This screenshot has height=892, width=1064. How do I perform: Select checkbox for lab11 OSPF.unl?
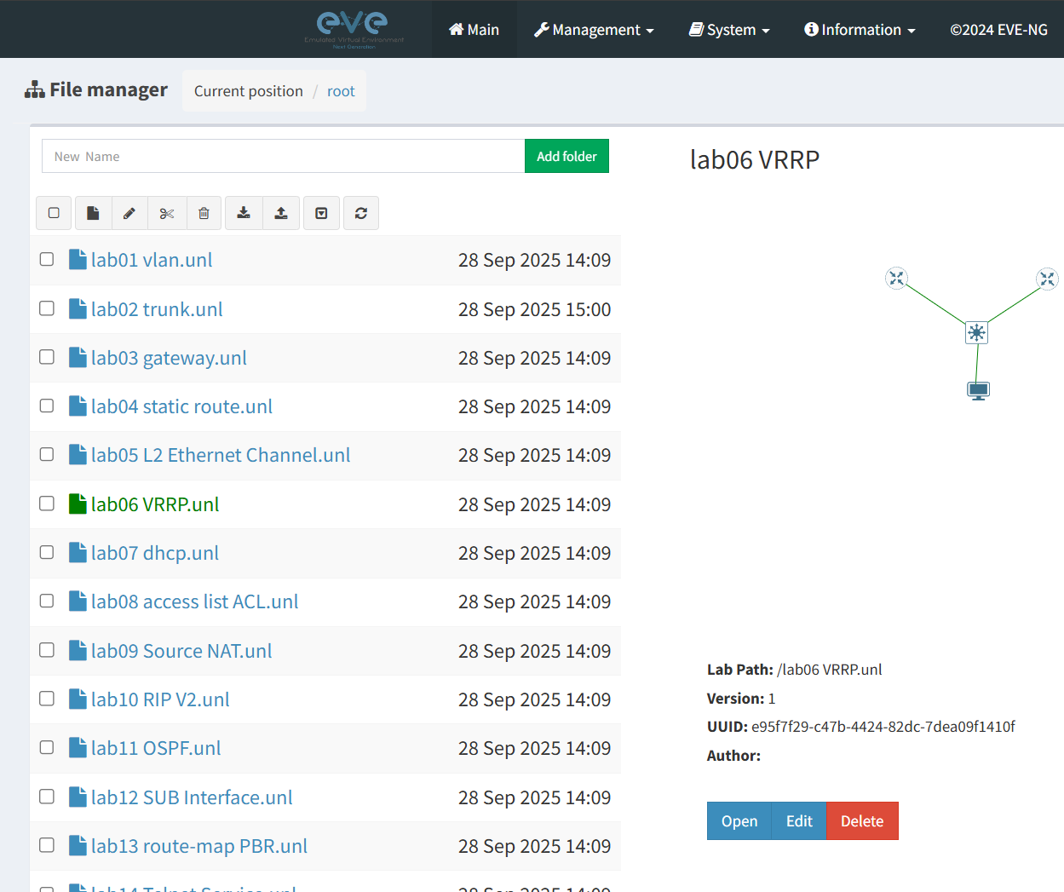47,747
